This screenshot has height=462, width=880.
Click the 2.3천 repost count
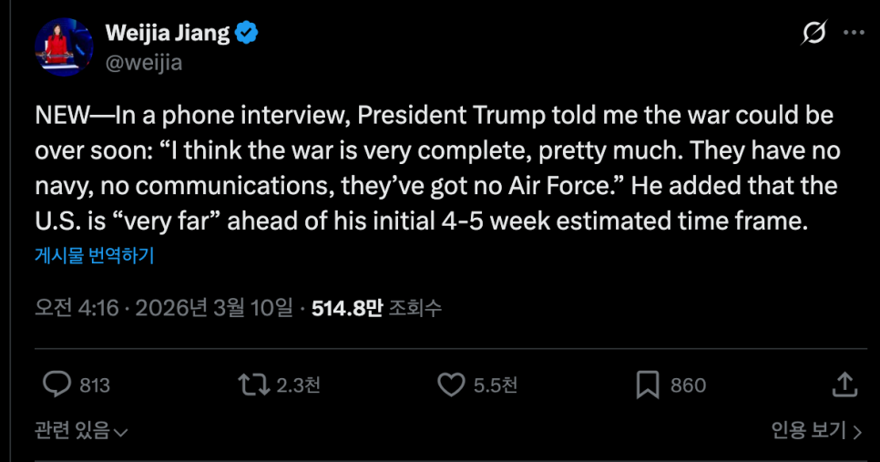[x=298, y=385]
